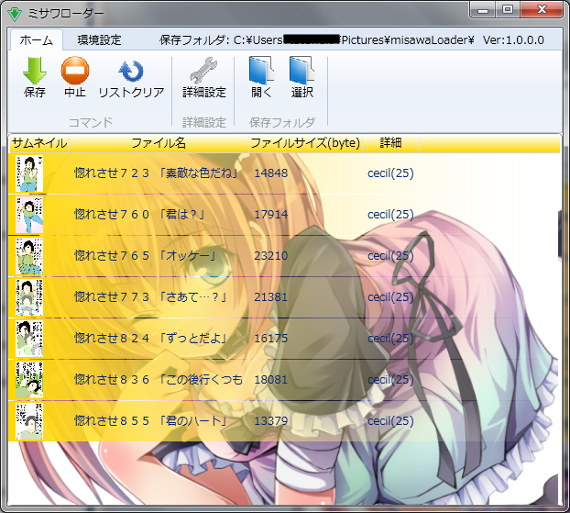Click file size value 13379
The image size is (570, 513).
click(x=271, y=421)
